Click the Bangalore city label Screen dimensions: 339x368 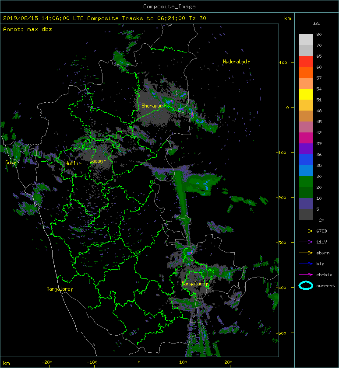(x=194, y=284)
